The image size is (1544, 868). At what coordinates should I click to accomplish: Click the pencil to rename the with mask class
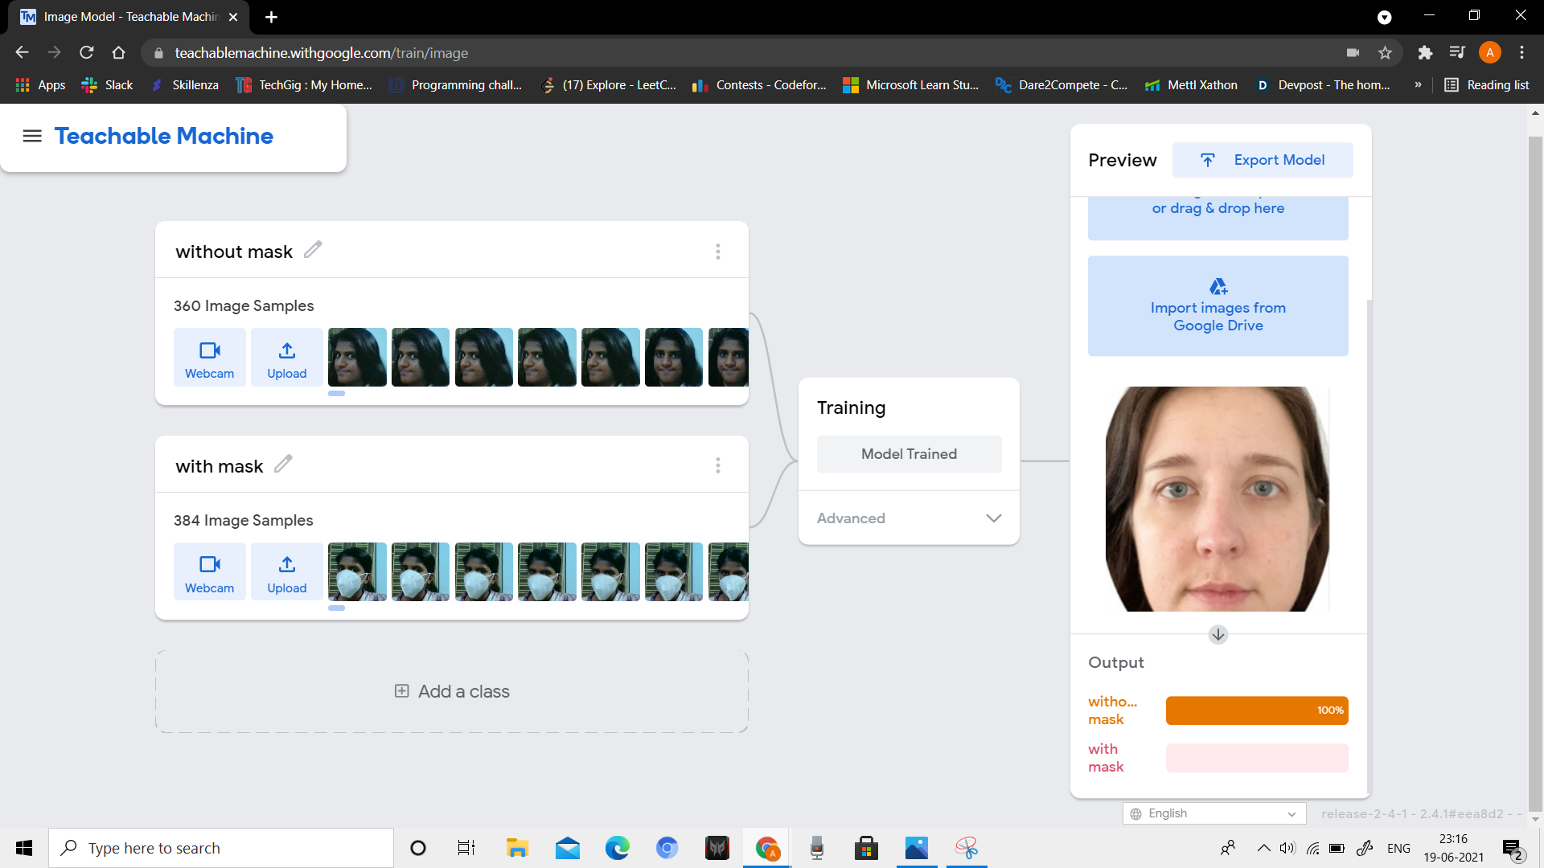tap(283, 465)
